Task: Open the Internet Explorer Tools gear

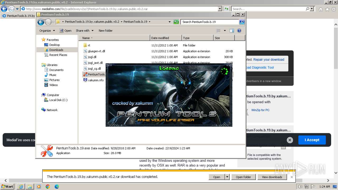Action: point(334,9)
